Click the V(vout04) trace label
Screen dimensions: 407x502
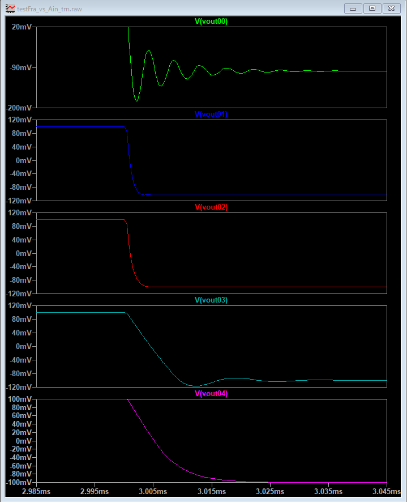[x=211, y=393]
